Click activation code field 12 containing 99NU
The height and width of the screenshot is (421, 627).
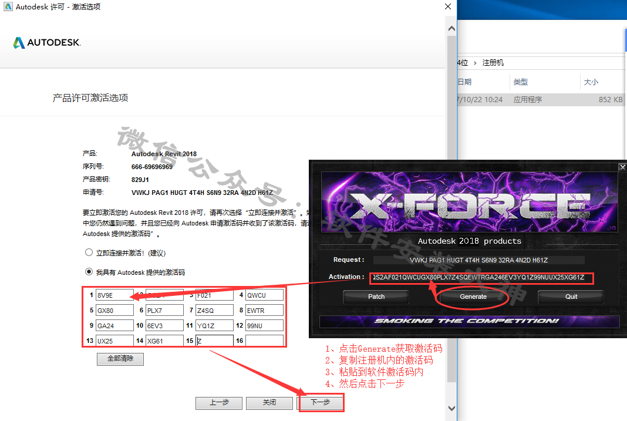tap(264, 325)
